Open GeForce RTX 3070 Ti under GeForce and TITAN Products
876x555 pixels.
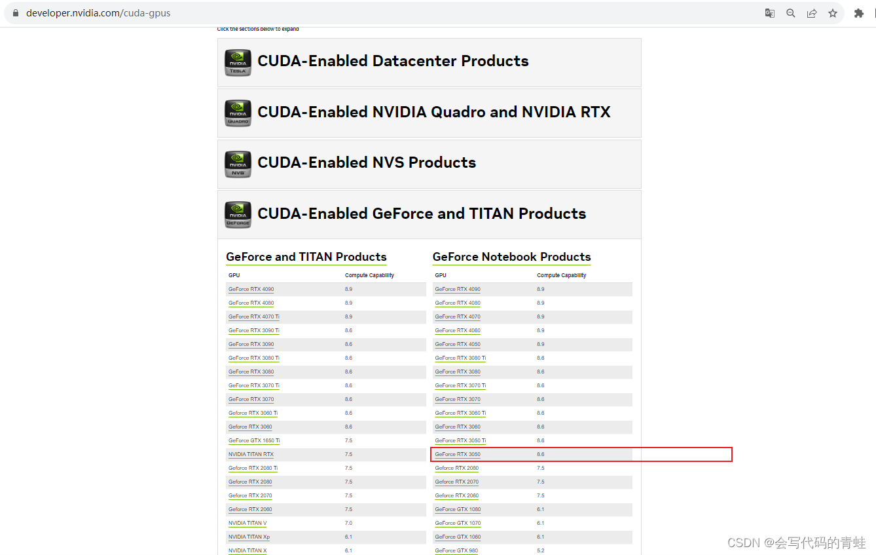(254, 385)
